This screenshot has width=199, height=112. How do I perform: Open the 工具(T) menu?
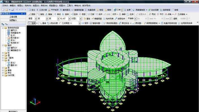(x=70, y=6)
